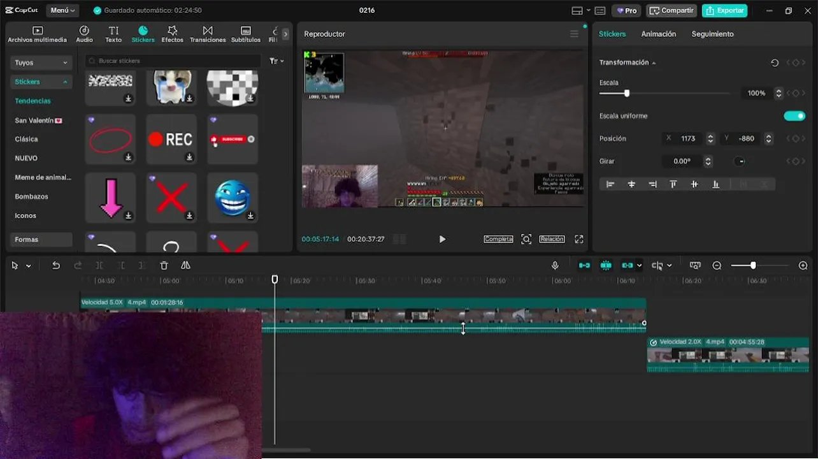
Task: Align sticker to left edge
Action: [610, 184]
